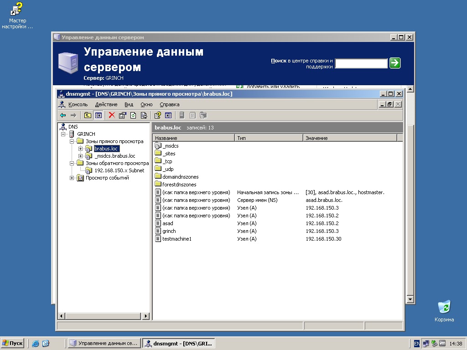Click the help center search input field
The width and height of the screenshot is (467, 350).
[361, 63]
